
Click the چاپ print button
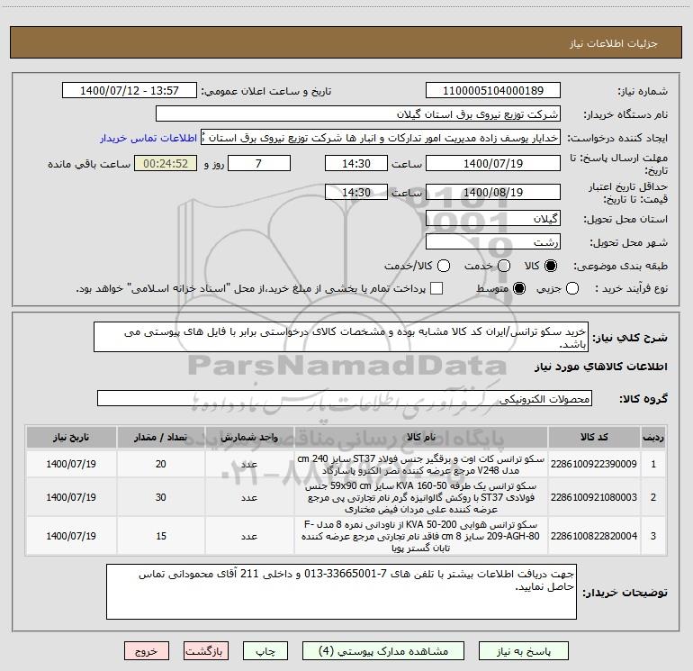click(x=265, y=651)
